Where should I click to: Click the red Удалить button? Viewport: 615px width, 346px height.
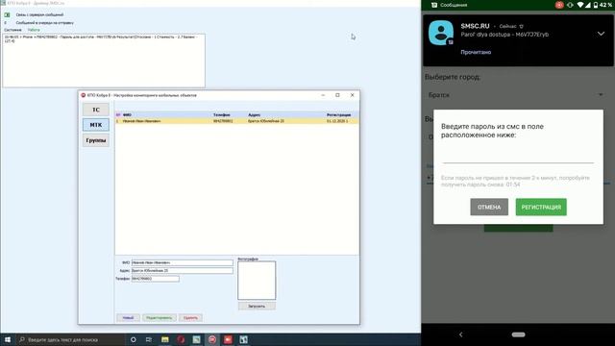click(x=190, y=318)
